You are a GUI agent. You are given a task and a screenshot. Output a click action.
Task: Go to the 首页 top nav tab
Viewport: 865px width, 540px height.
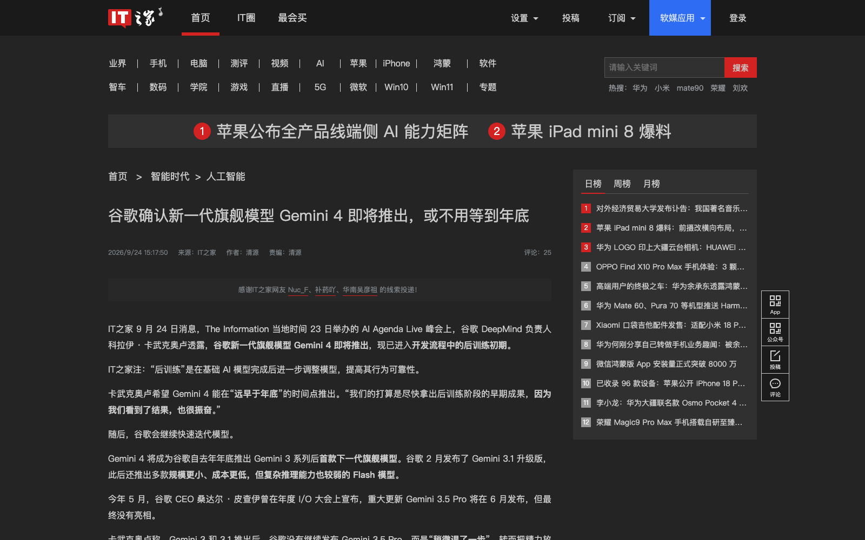tap(201, 18)
